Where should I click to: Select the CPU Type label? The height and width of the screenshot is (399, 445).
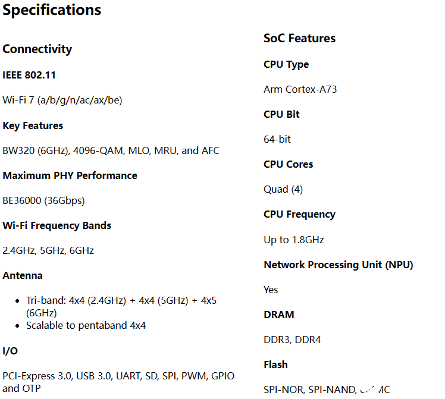click(286, 64)
